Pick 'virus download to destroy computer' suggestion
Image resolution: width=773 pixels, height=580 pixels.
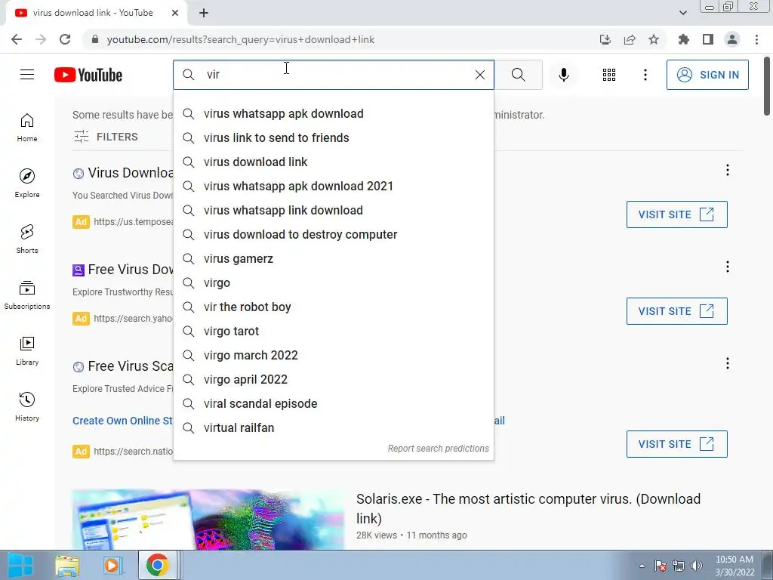[333, 234]
